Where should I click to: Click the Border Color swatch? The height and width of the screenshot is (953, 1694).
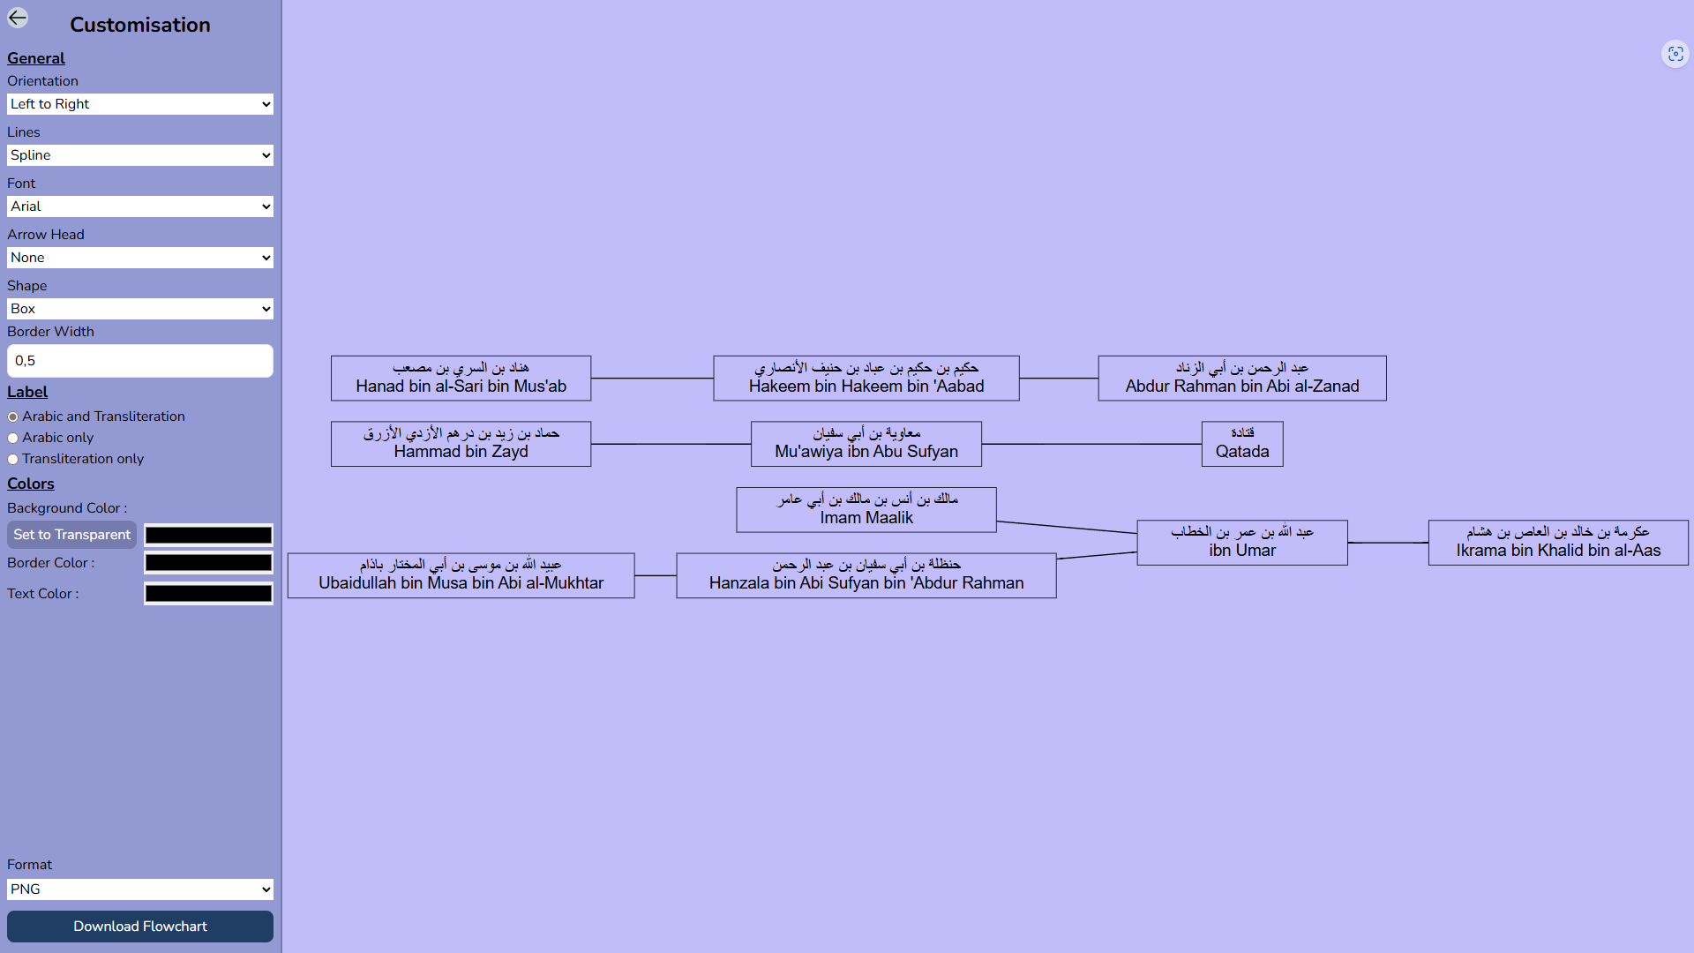tap(209, 563)
